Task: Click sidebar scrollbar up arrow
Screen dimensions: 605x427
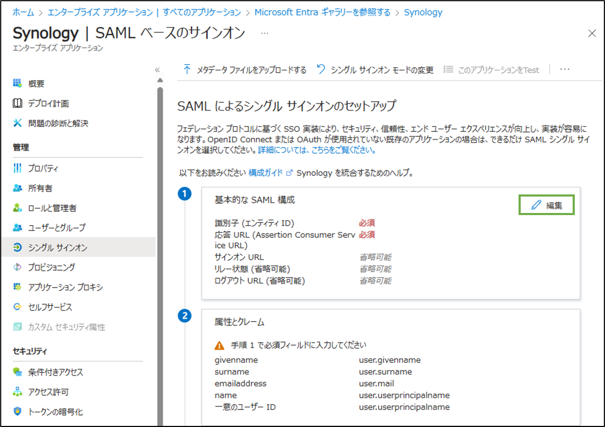Action: tap(160, 80)
